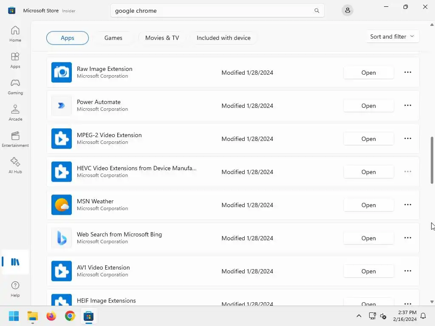This screenshot has width=435, height=326.
Task: Launch Firefox from the taskbar
Action: (x=51, y=316)
